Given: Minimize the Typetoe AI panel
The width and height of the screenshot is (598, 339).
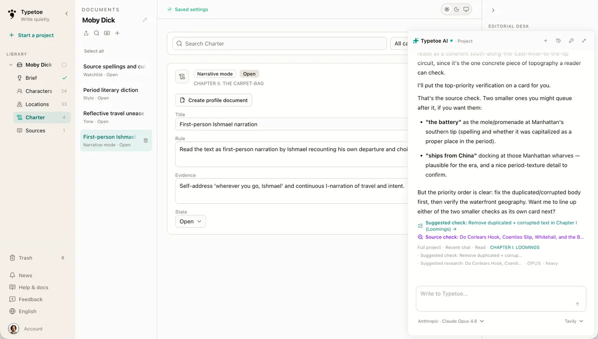Looking at the screenshot, I should pyautogui.click(x=584, y=41).
